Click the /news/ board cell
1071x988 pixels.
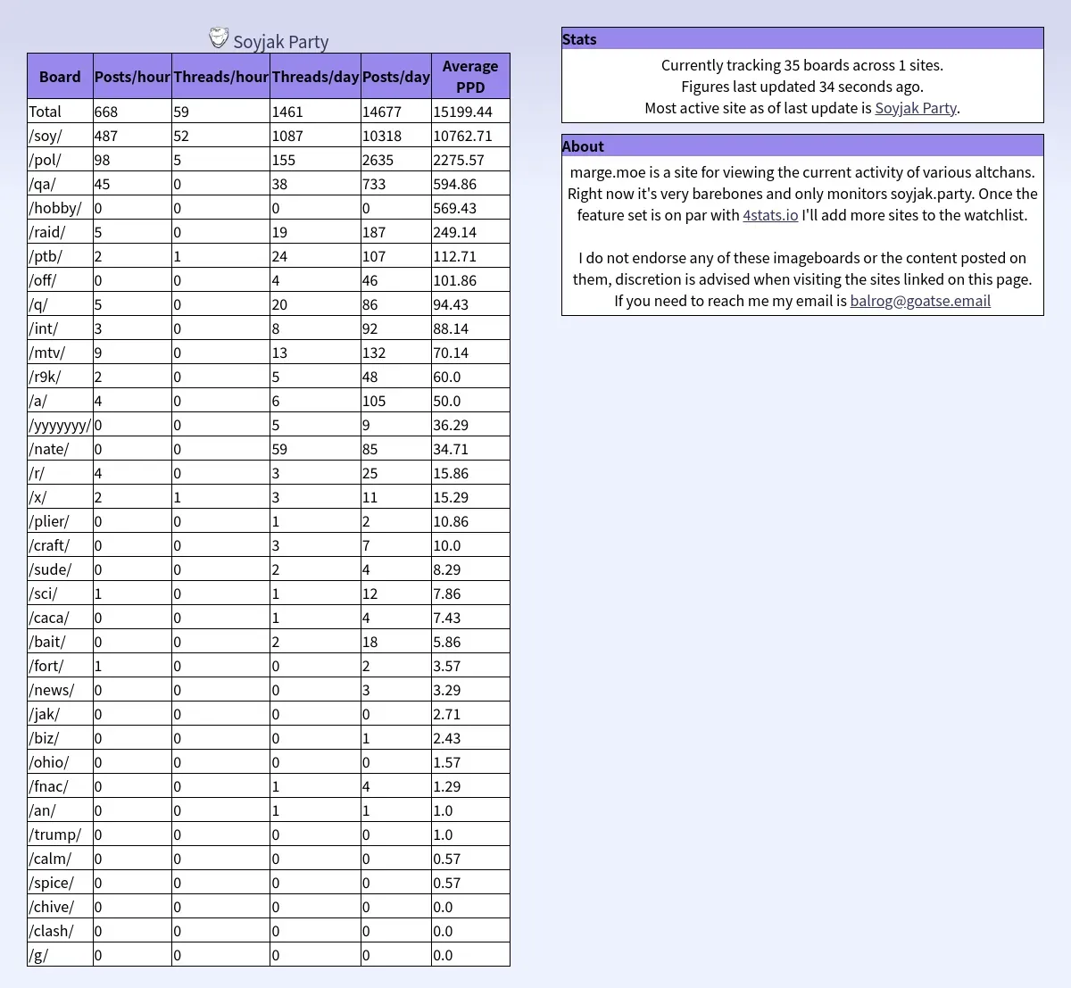tap(60, 690)
